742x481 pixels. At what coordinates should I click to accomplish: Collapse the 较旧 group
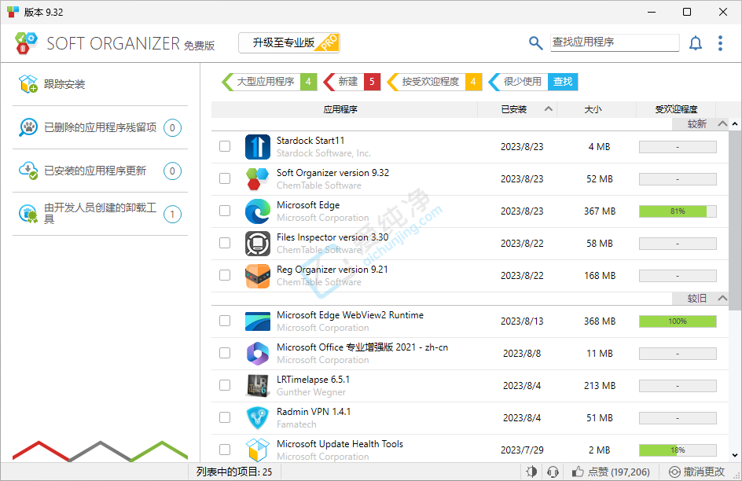click(722, 298)
